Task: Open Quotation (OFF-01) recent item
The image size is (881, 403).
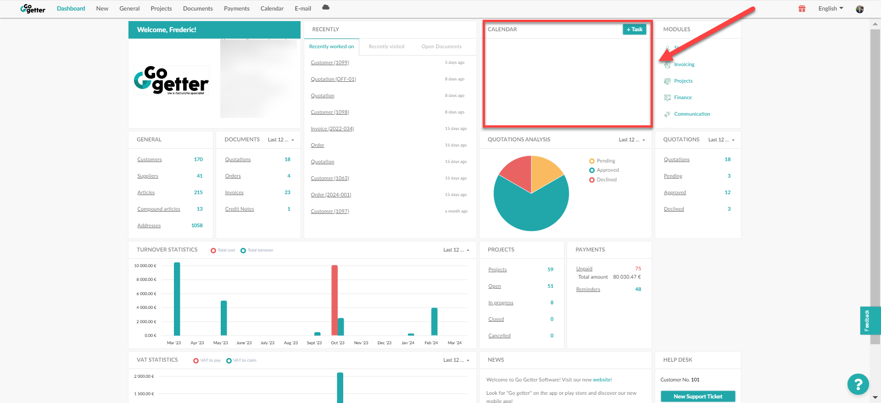Action: point(334,79)
